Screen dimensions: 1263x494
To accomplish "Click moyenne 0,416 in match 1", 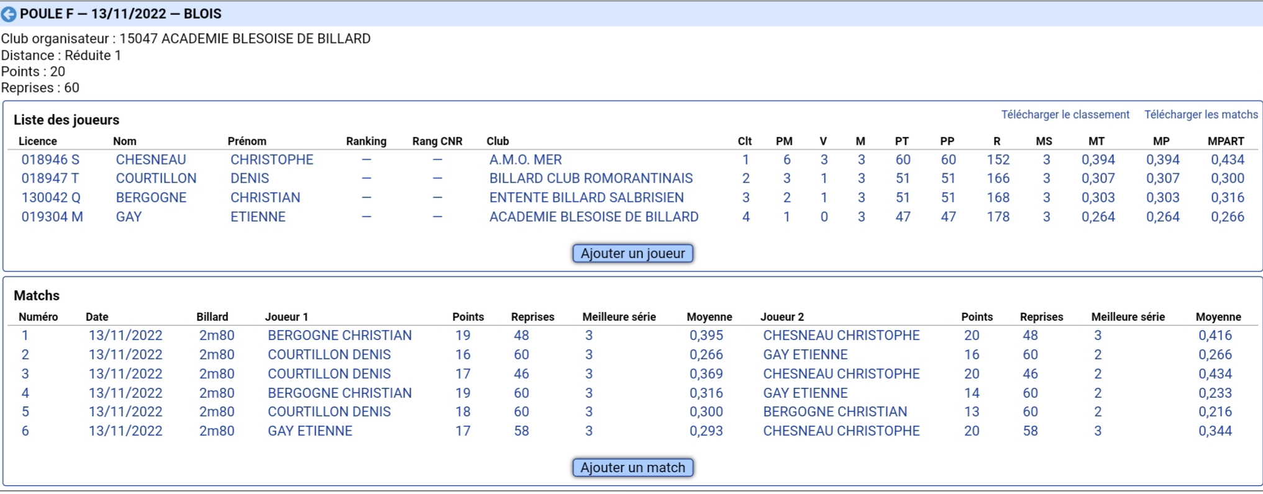I will coord(1215,335).
